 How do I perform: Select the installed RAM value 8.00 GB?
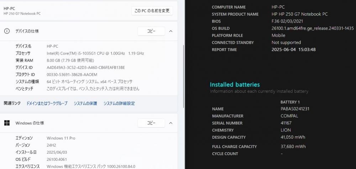[x=70, y=61]
